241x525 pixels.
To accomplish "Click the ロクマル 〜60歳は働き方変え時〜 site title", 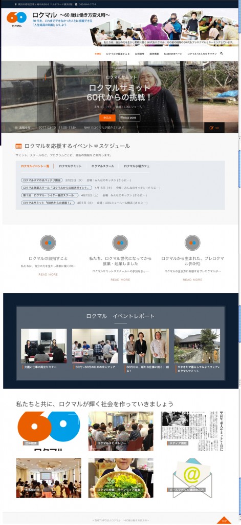I will tap(71, 15).
